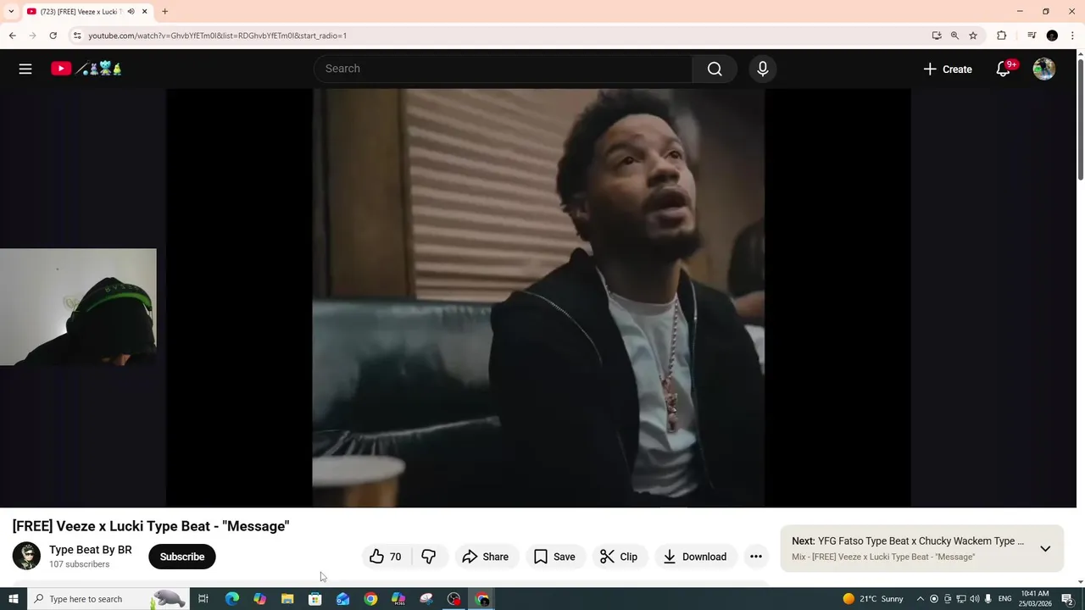Viewport: 1085px width, 610px height.
Task: Click Windows taskbar search box
Action: pos(108,599)
